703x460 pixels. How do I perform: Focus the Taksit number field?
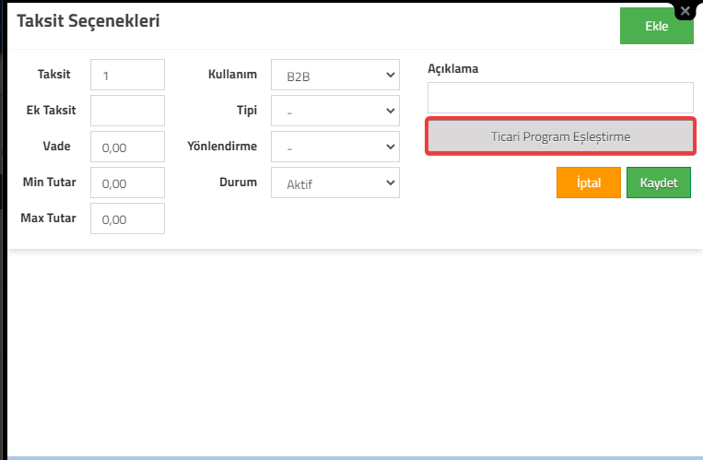127,75
